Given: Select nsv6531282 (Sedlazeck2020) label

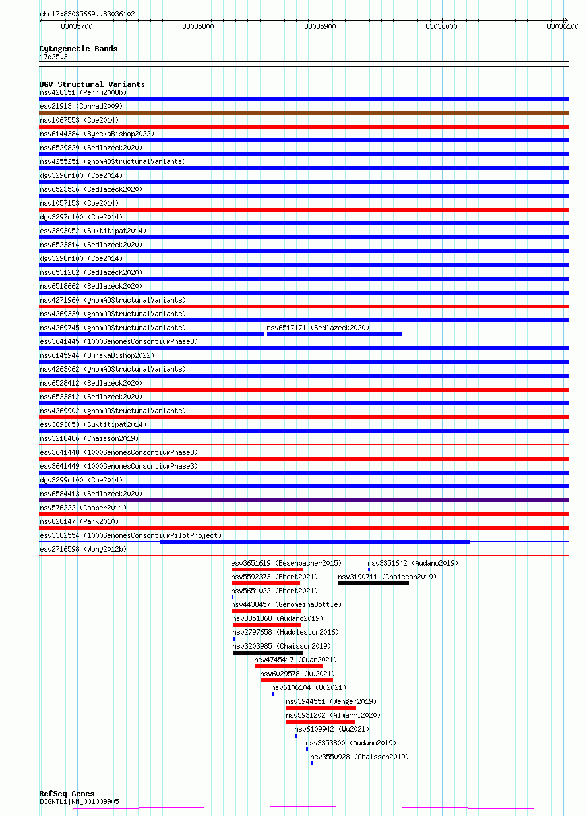Looking at the screenshot, I should [x=91, y=272].
